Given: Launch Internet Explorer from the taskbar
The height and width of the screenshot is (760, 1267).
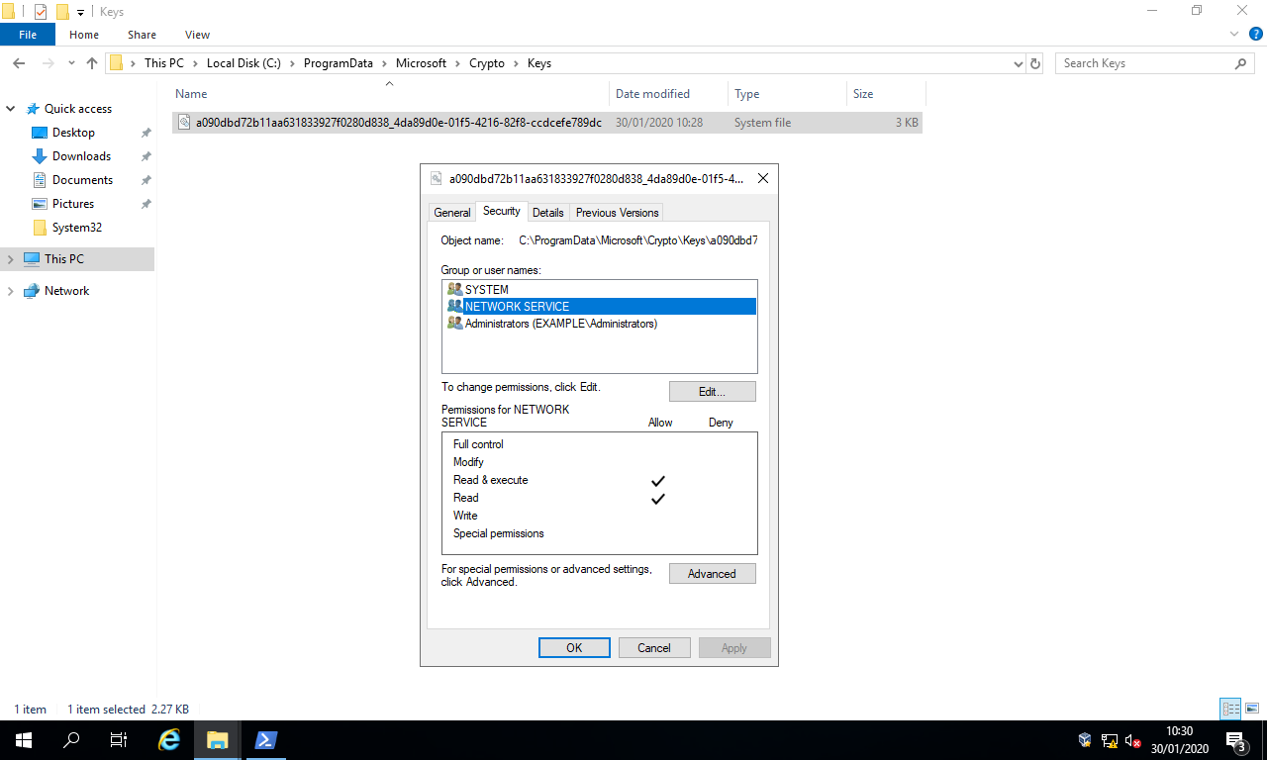Looking at the screenshot, I should pos(168,739).
